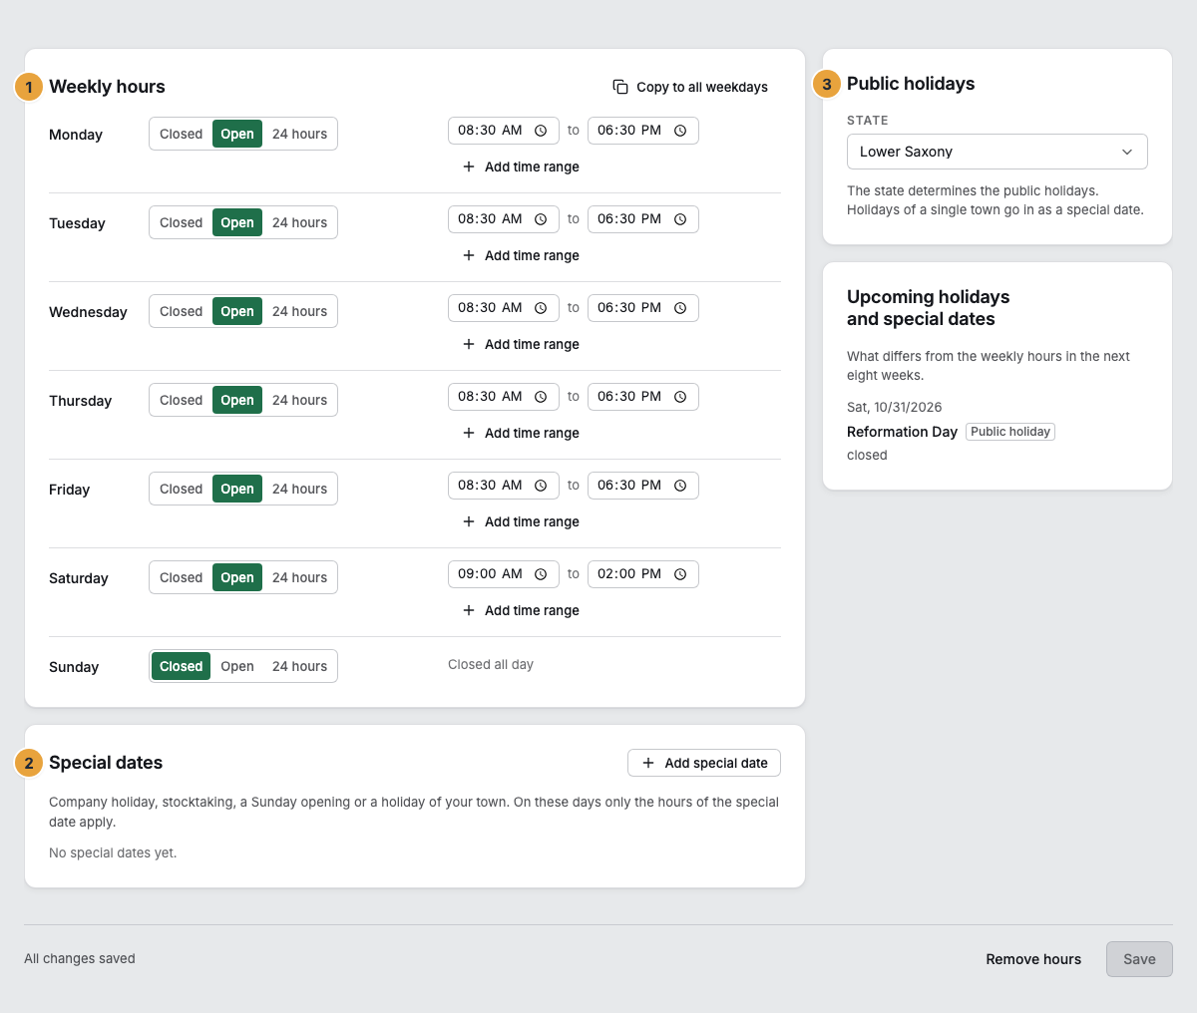
Task: Click the Friday closing time field text 06:30 PM
Action: tap(629, 486)
